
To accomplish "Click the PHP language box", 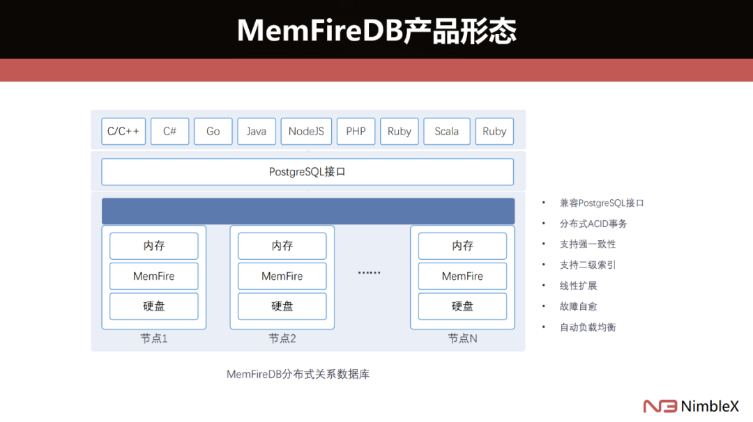I will 356,132.
